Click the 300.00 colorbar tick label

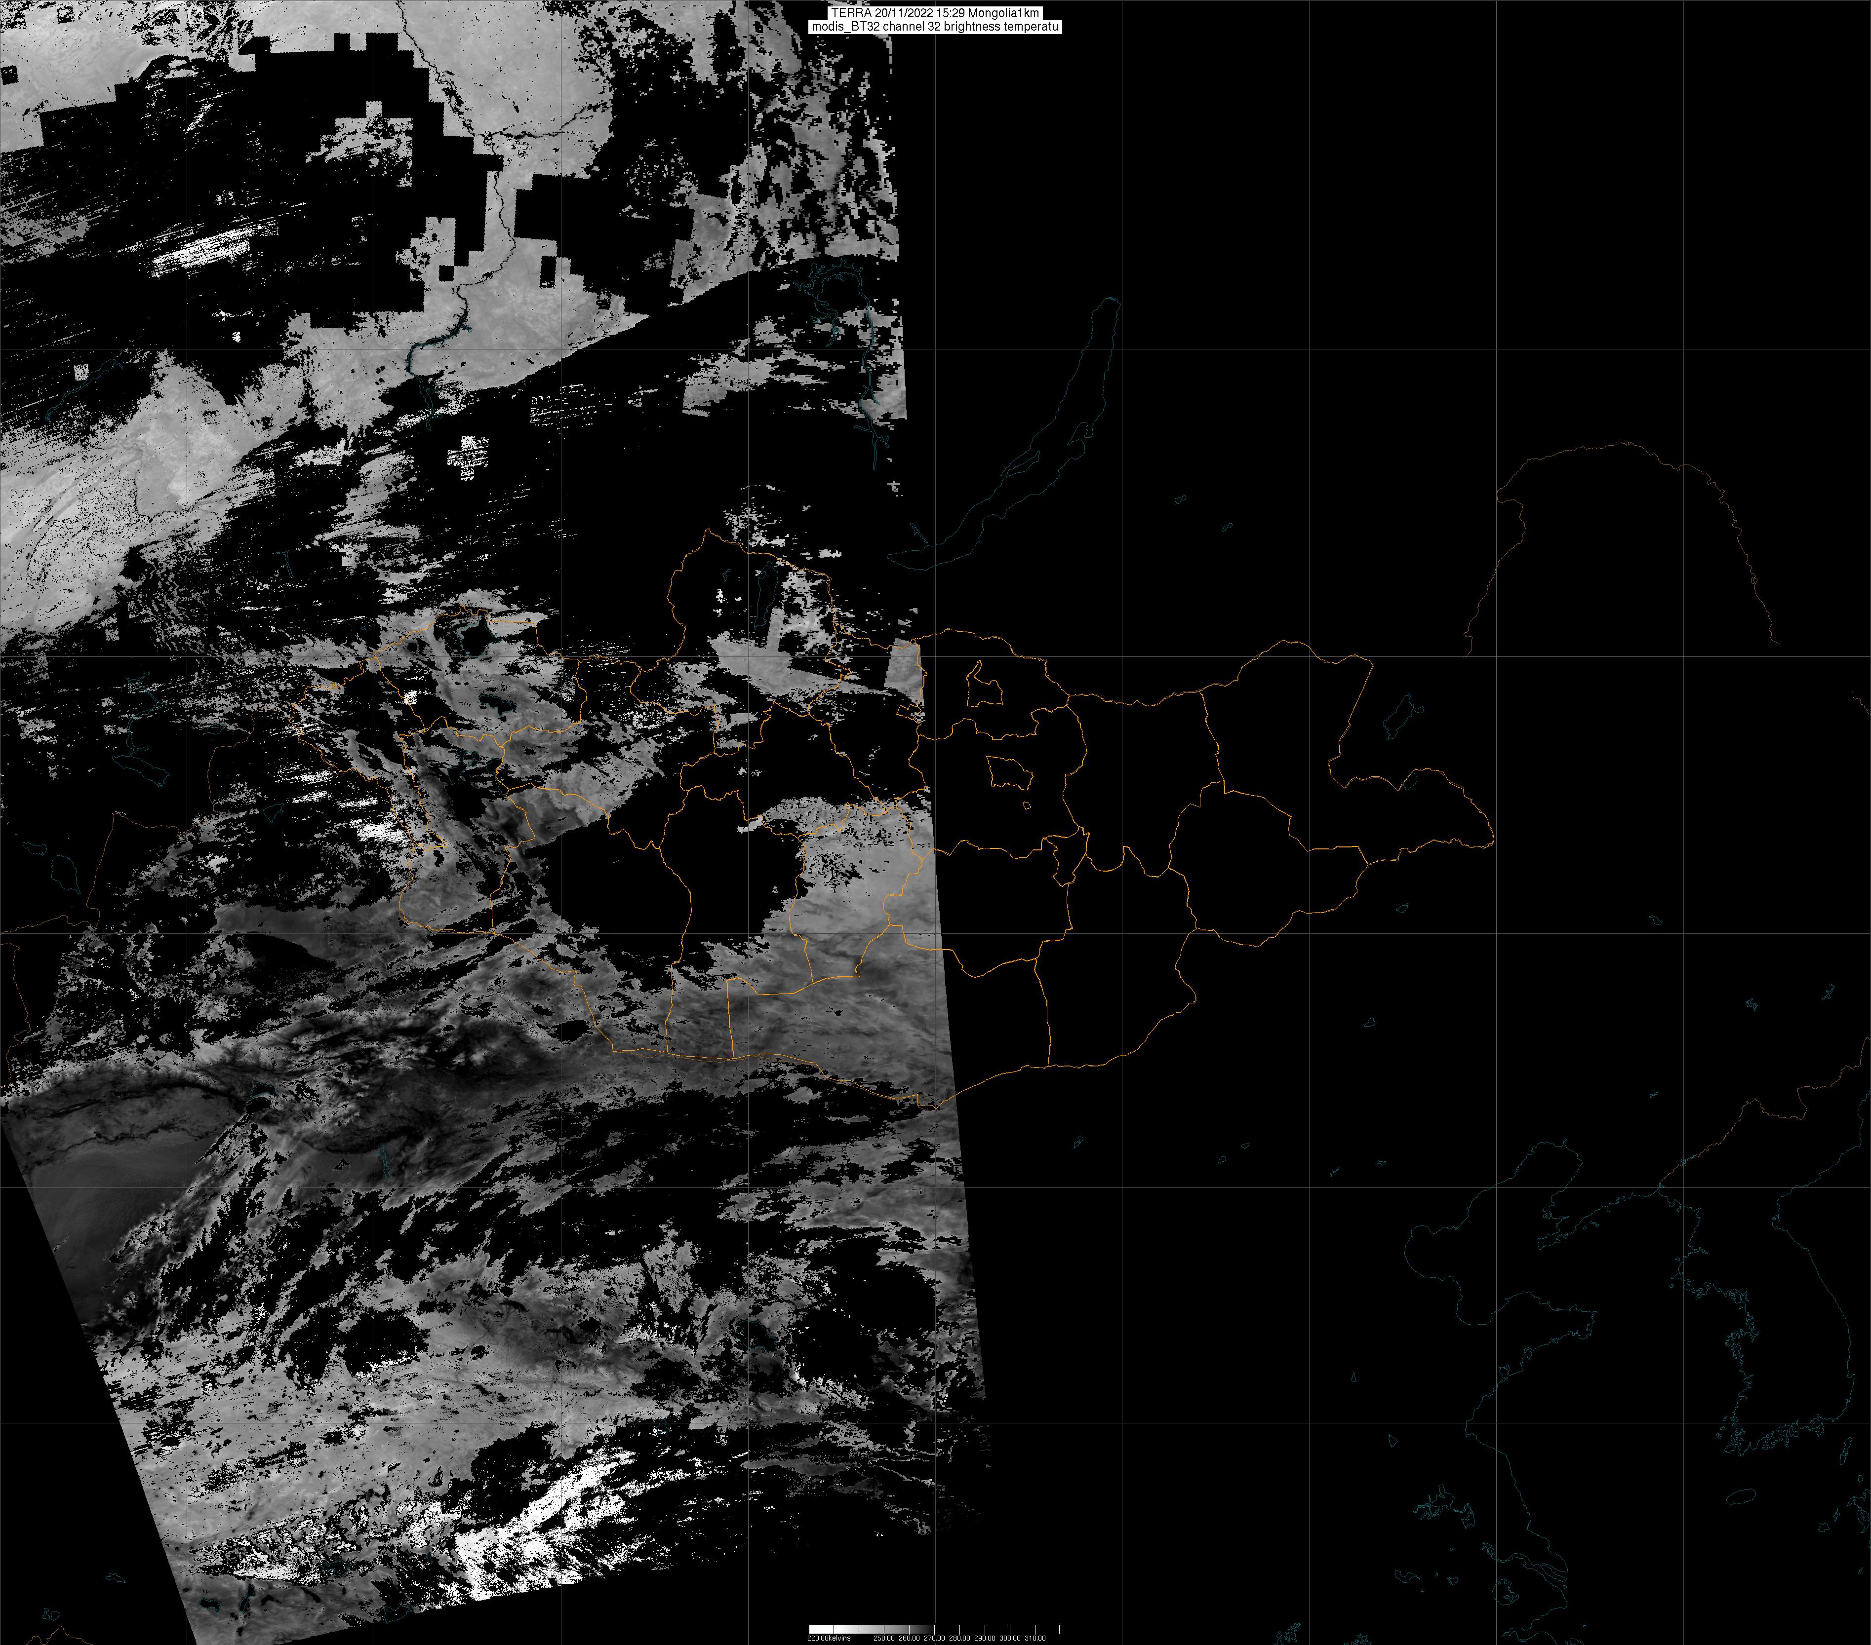pos(1010,1638)
